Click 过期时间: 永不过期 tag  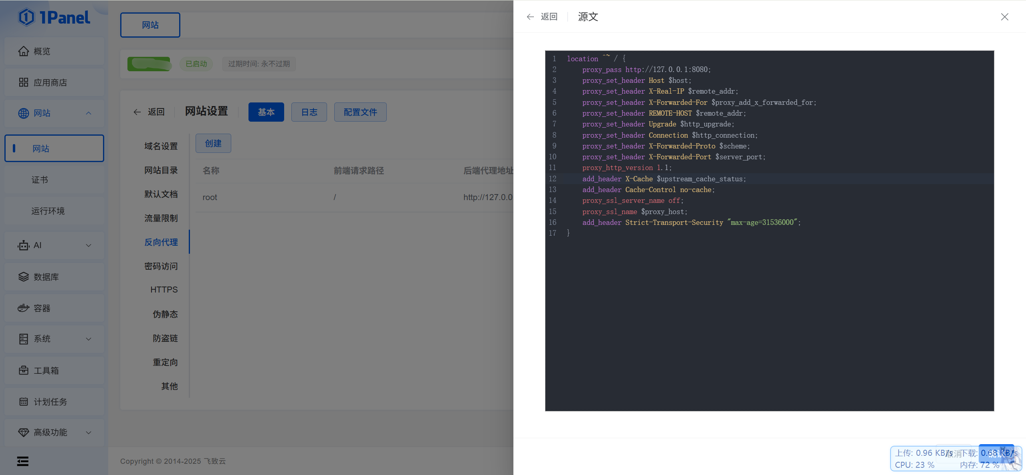(x=259, y=64)
